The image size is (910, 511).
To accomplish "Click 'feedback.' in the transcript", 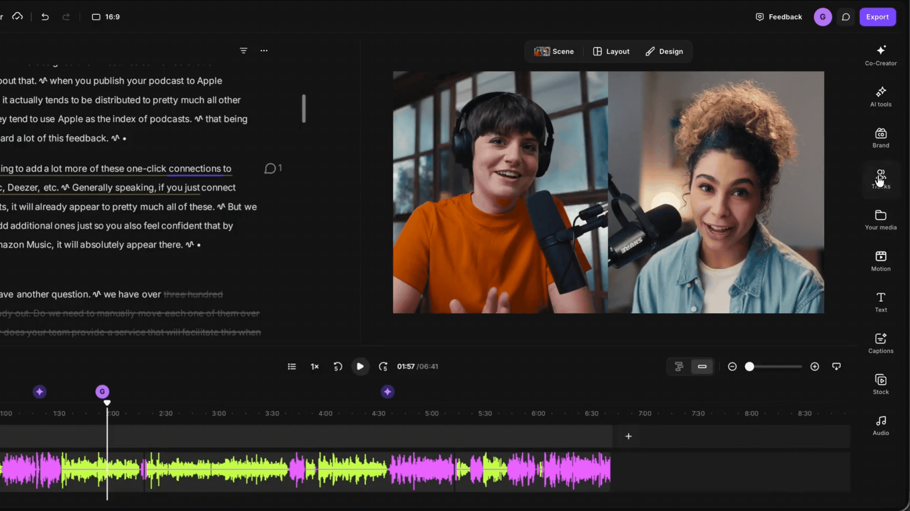I will click(87, 138).
